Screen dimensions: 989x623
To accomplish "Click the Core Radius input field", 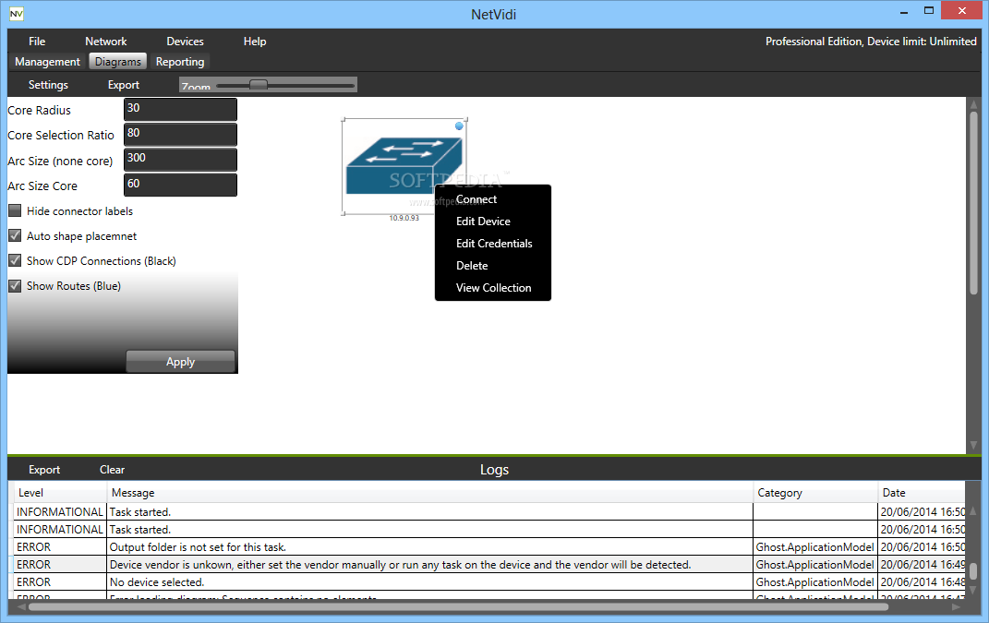I will (180, 109).
